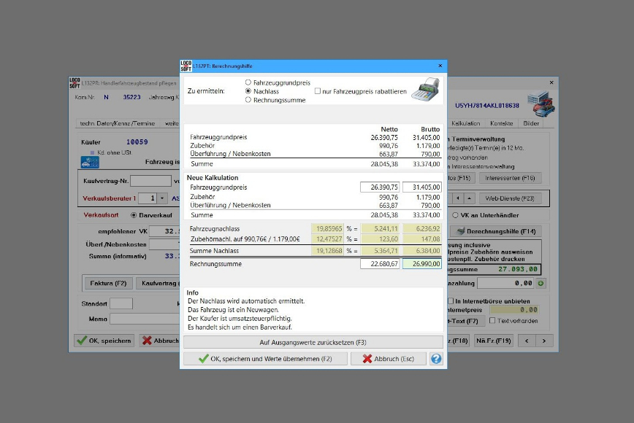Switch to the Kalkulation tab

pos(465,123)
